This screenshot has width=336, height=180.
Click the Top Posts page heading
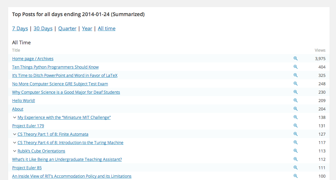[78, 14]
